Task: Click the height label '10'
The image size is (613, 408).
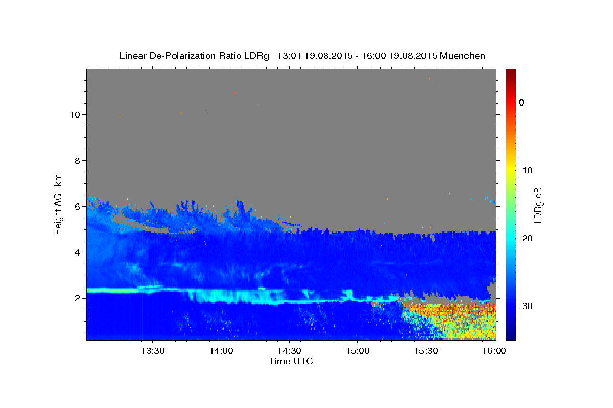Action: pyautogui.click(x=76, y=114)
